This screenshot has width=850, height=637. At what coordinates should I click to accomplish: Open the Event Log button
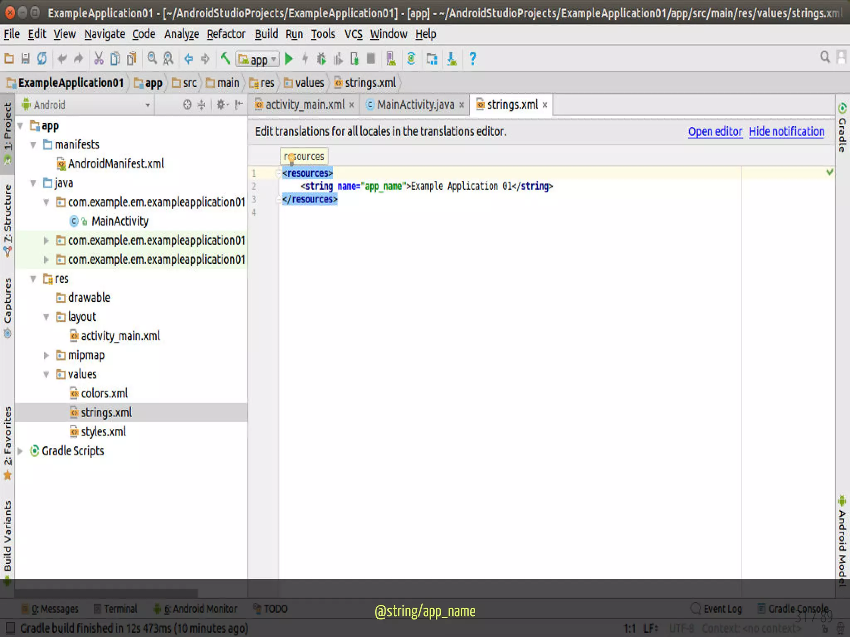click(x=717, y=609)
